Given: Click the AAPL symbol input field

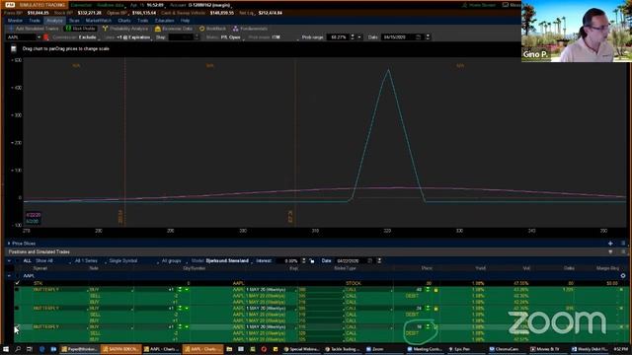Looking at the screenshot, I should tap(21, 37).
